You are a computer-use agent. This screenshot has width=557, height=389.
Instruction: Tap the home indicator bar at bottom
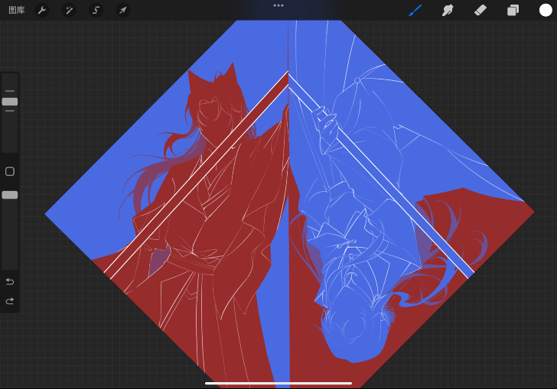click(278, 384)
